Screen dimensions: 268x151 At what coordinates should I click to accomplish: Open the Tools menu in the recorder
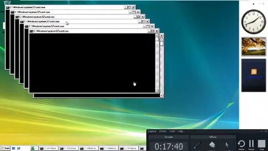(172, 131)
